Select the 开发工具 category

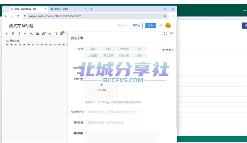click(x=108, y=55)
